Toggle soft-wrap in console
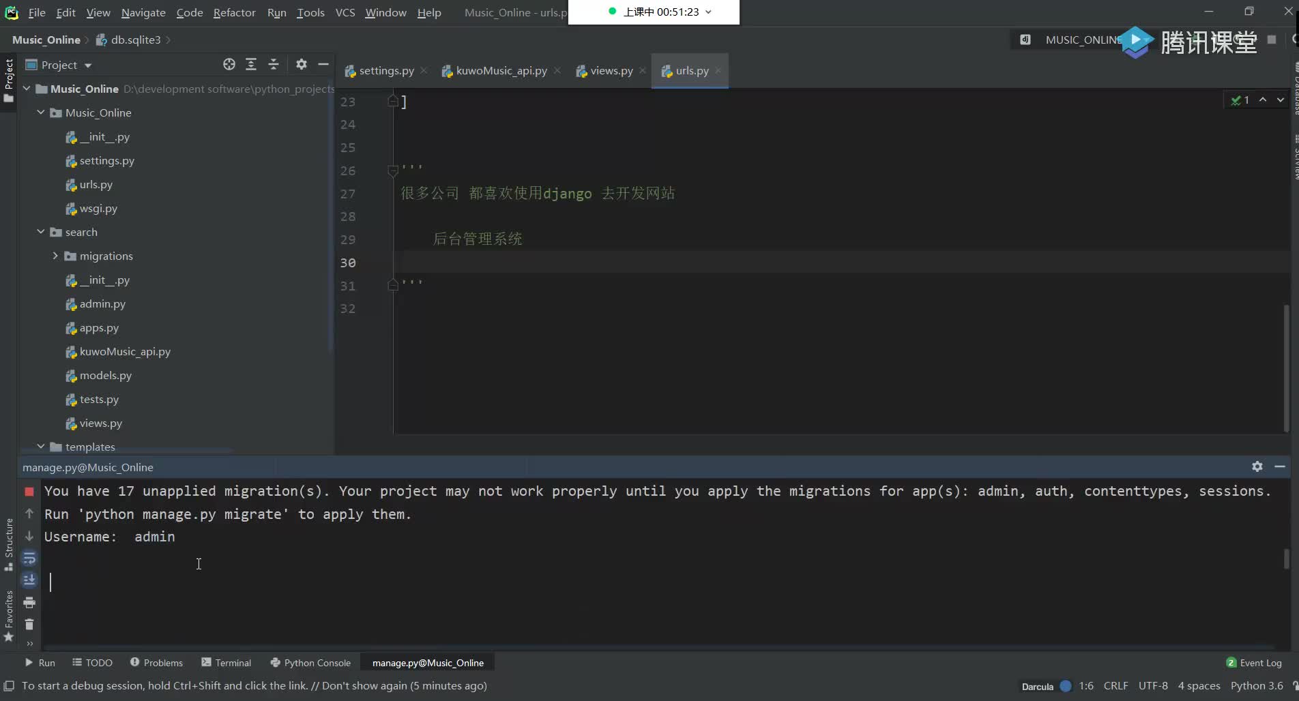 pyautogui.click(x=29, y=558)
